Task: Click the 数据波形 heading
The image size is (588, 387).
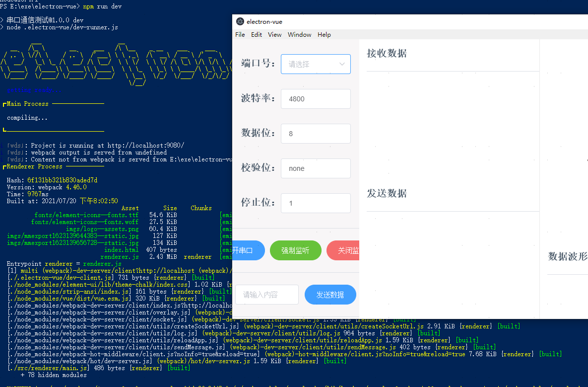Action: point(568,256)
